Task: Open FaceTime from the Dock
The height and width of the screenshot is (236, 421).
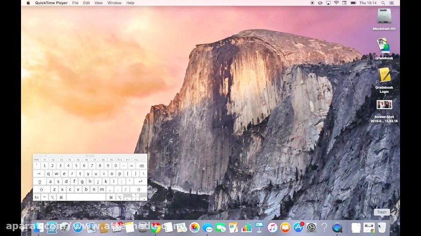Action: tap(220, 228)
